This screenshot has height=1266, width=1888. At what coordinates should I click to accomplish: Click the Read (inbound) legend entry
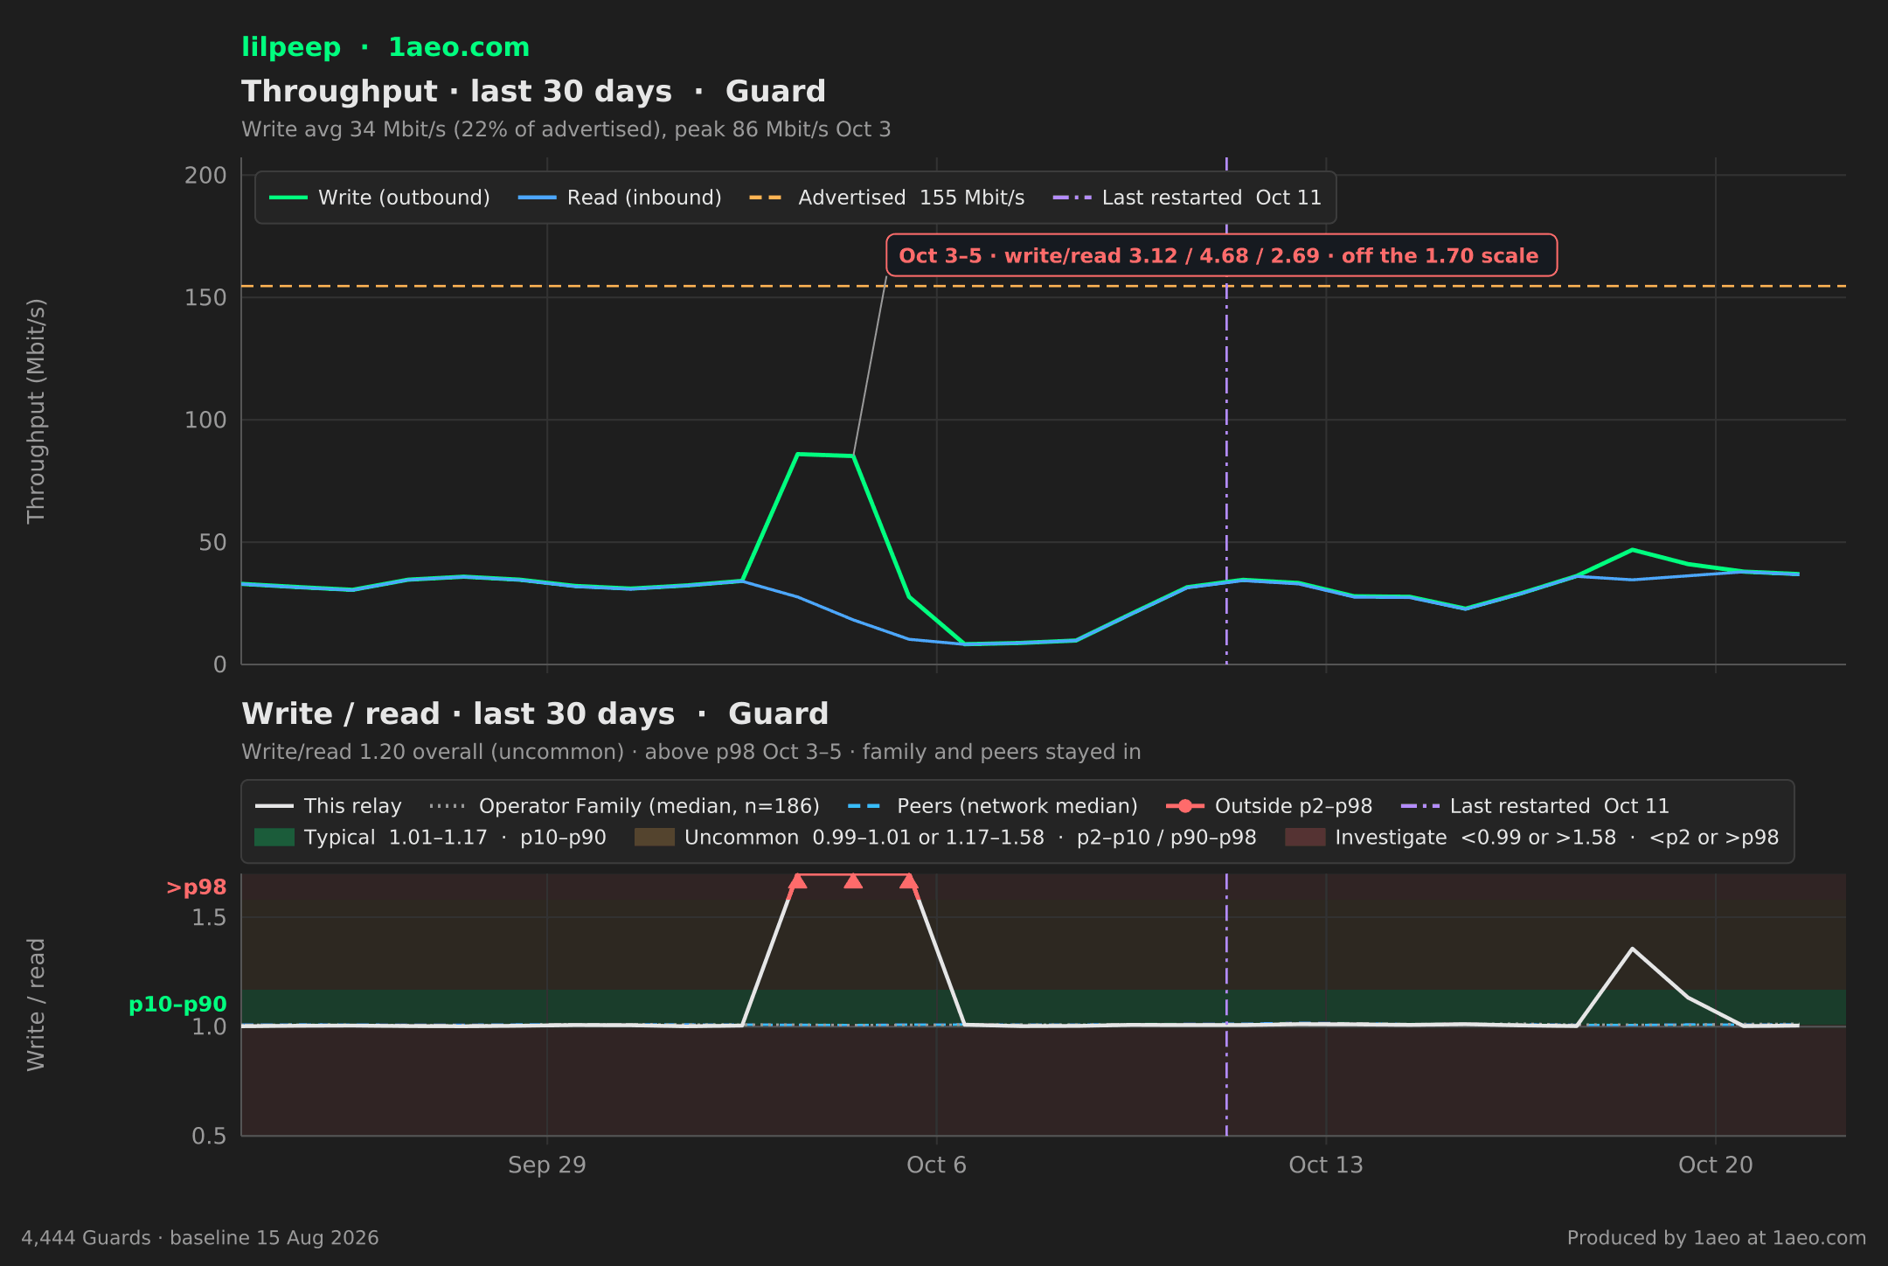620,198
